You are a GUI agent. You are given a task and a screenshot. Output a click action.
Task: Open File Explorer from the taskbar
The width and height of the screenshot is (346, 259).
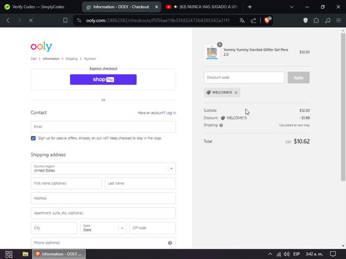(25, 254)
